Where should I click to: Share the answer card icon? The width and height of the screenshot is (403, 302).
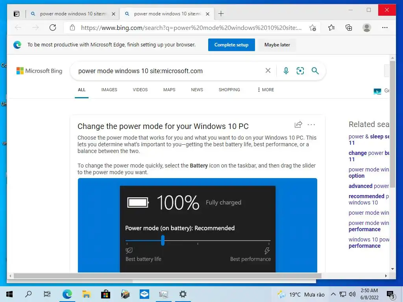298,125
